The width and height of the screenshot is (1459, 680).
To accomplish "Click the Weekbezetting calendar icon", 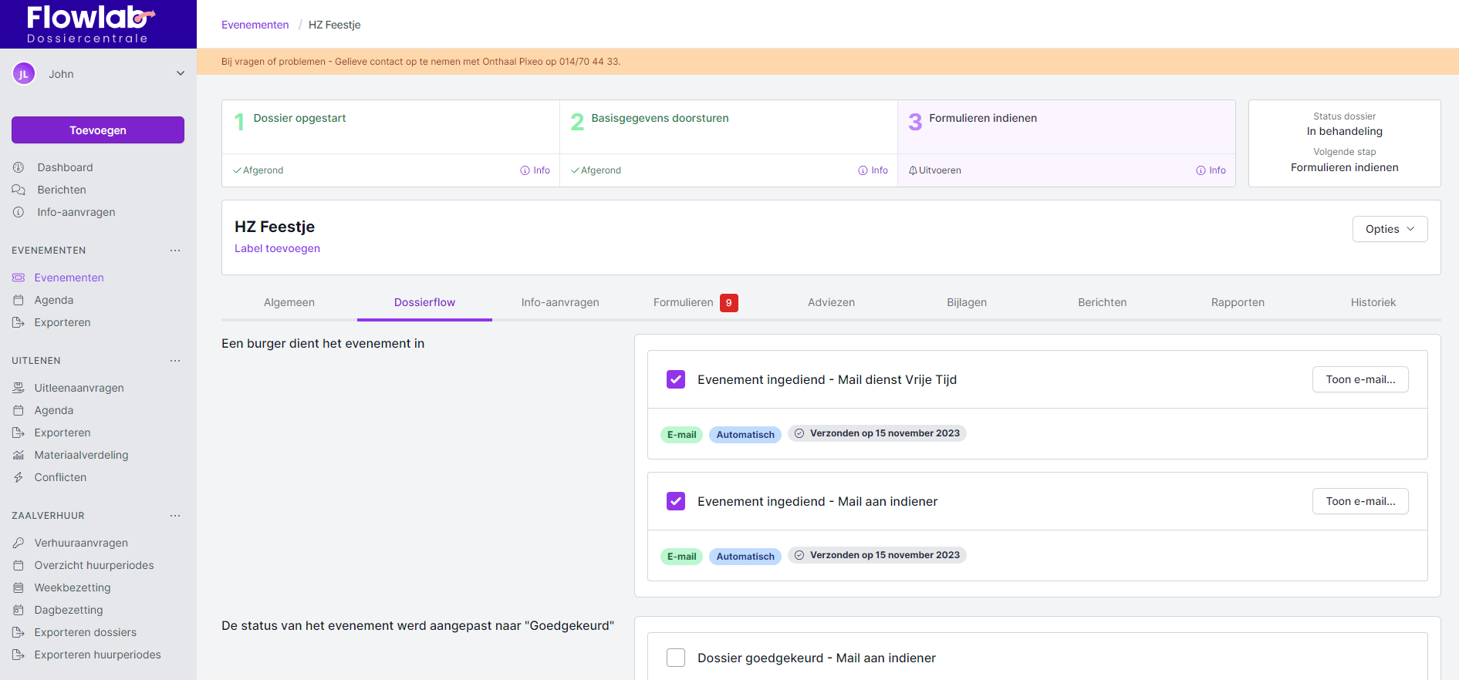I will click(x=19, y=587).
